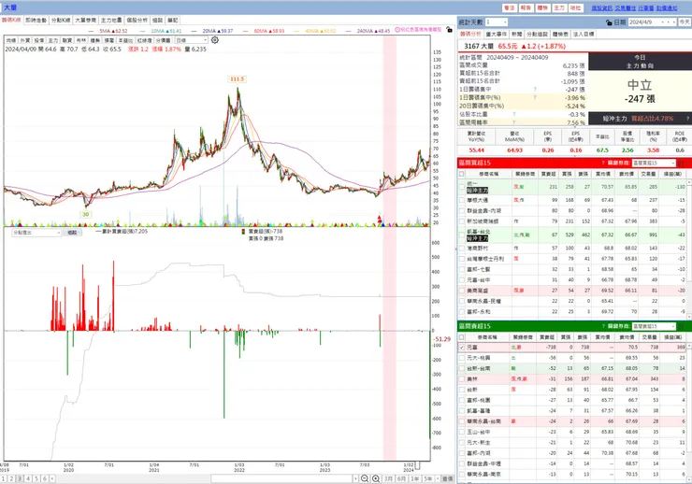Toggle the 外資 indicator button
This screenshot has width=692, height=484.
[24, 40]
